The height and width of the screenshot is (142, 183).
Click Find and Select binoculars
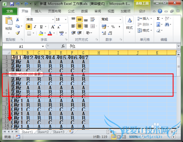[x=167, y=25]
